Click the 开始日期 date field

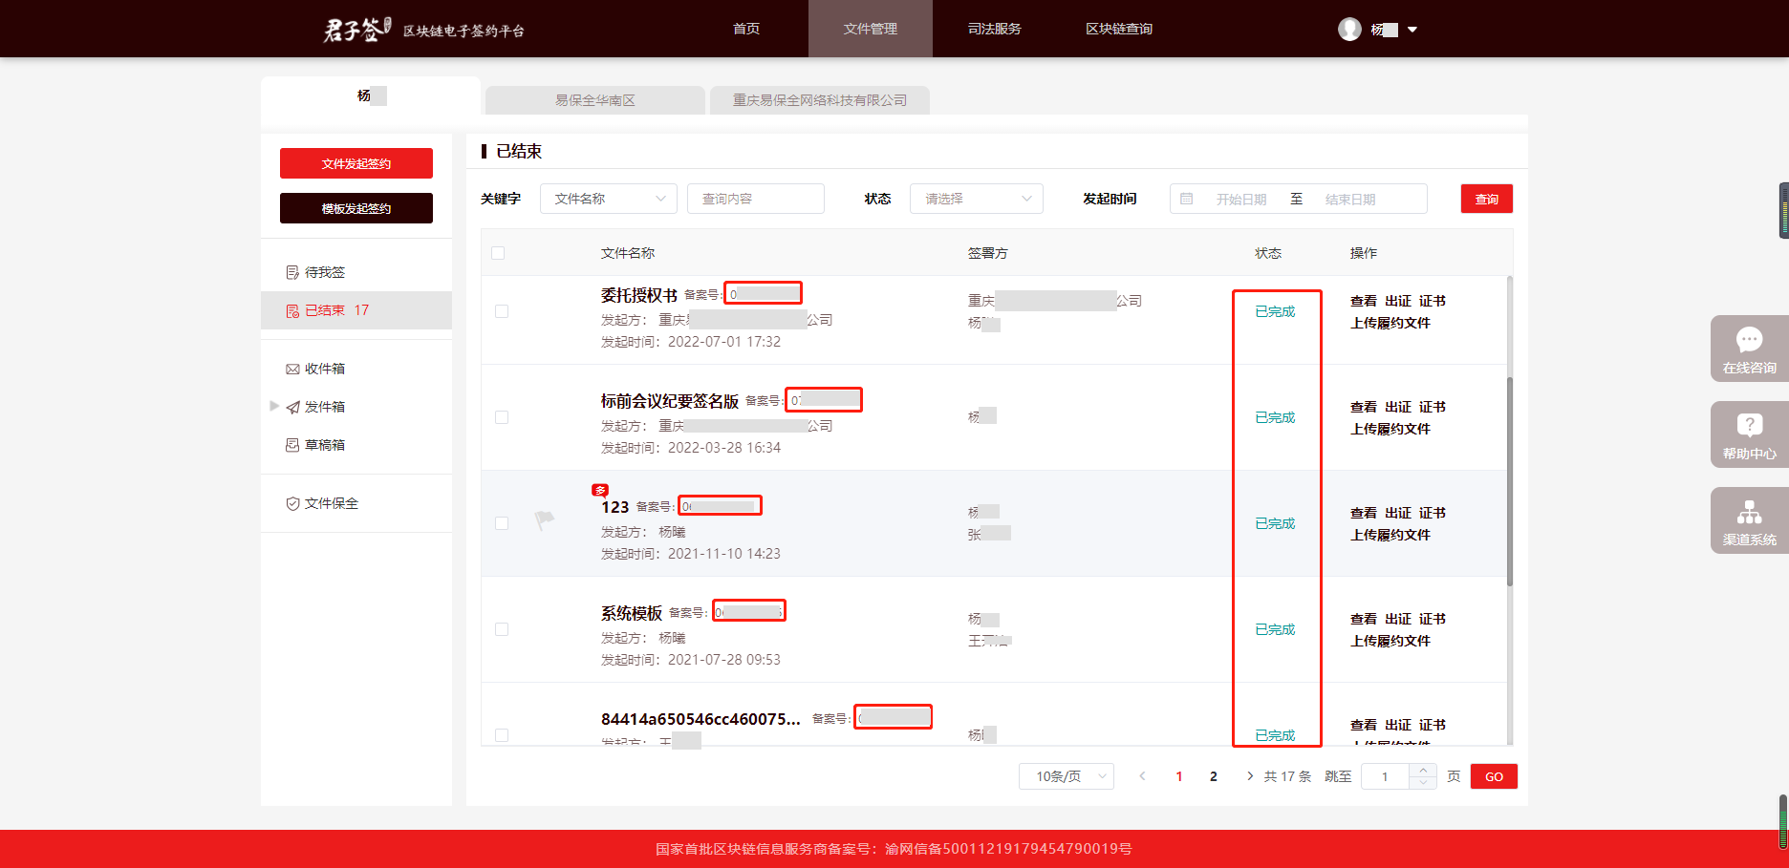point(1240,199)
